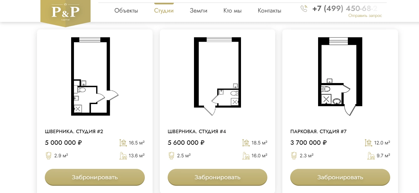Click living area icon for Studio #2
This screenshot has height=193, width=419.
point(123,156)
